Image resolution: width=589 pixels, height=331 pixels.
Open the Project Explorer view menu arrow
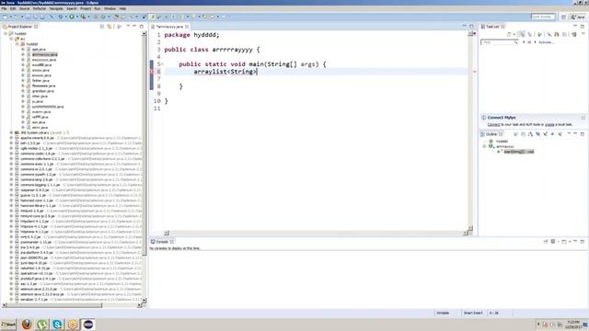(x=128, y=27)
